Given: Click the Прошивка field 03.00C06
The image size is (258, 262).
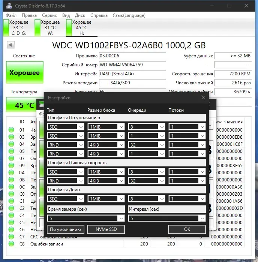Looking at the screenshot, I should pyautogui.click(x=132, y=56).
